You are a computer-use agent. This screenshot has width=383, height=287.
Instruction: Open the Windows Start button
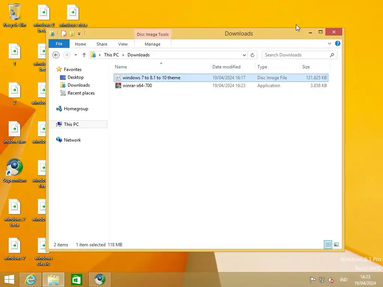(9, 280)
